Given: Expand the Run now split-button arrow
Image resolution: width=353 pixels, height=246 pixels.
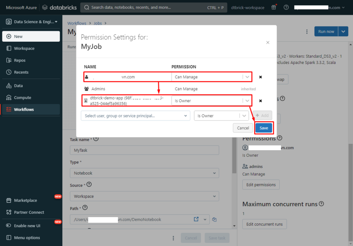Looking at the screenshot, I should pyautogui.click(x=343, y=32).
